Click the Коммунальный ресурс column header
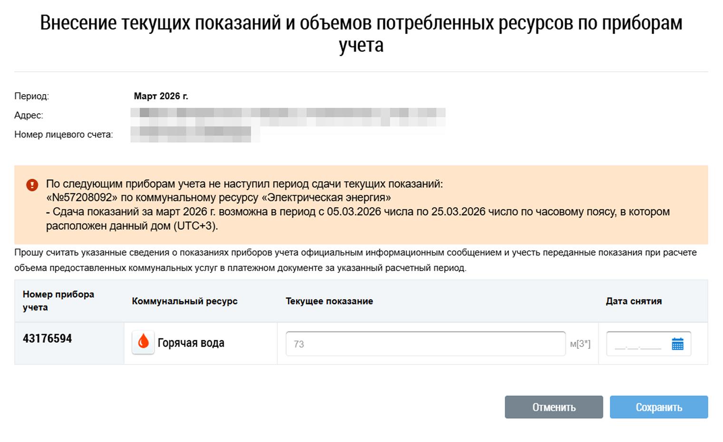723x442 pixels. point(185,301)
